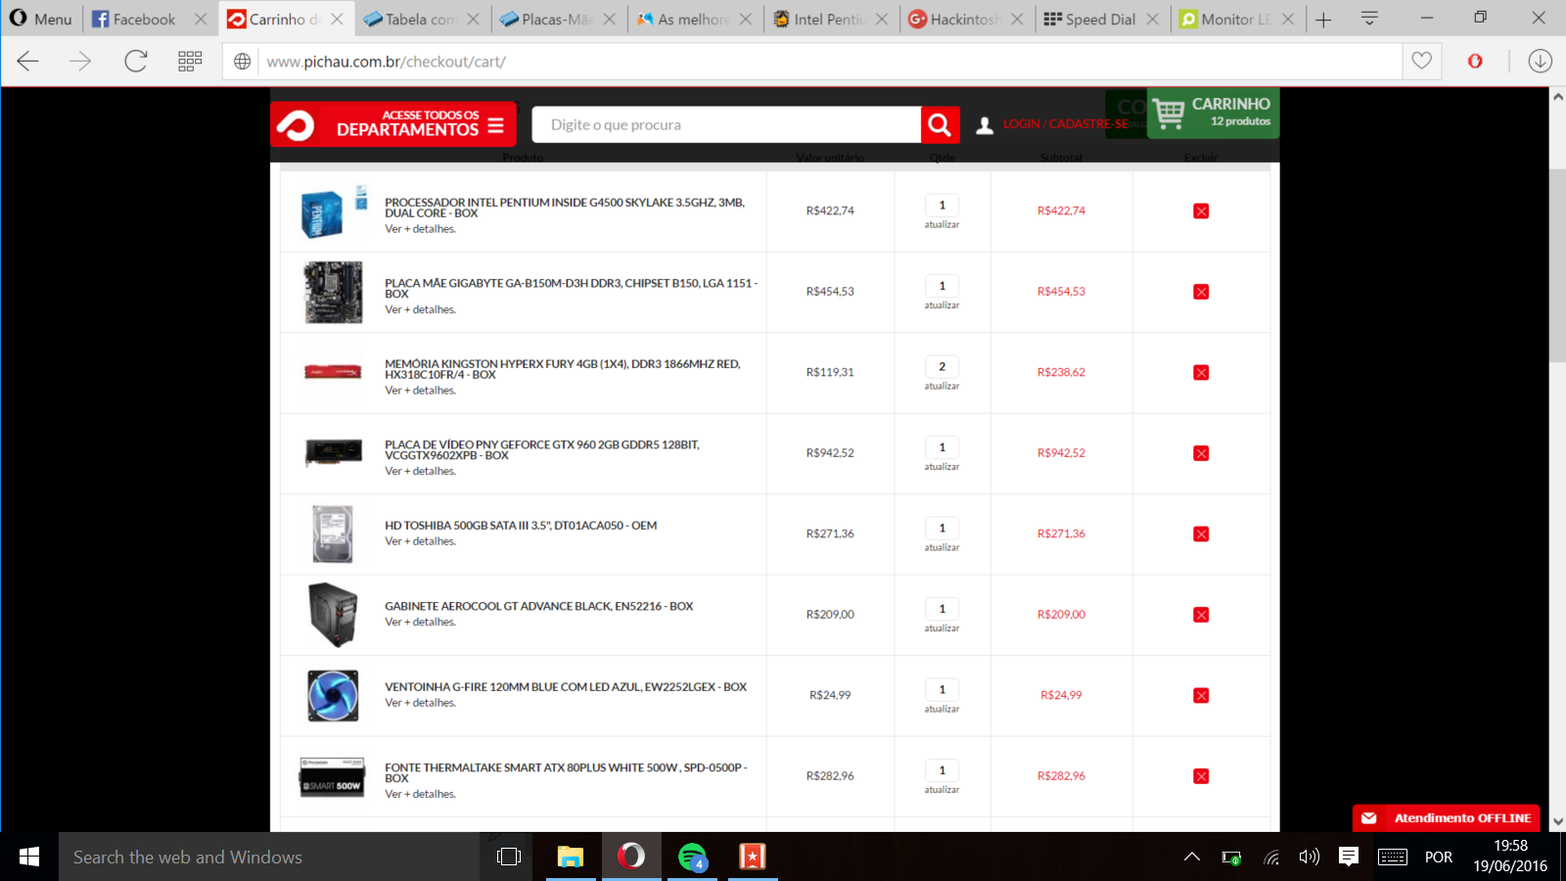Delete the Aerocool GT Advance case row
The image size is (1566, 881).
coord(1201,615)
